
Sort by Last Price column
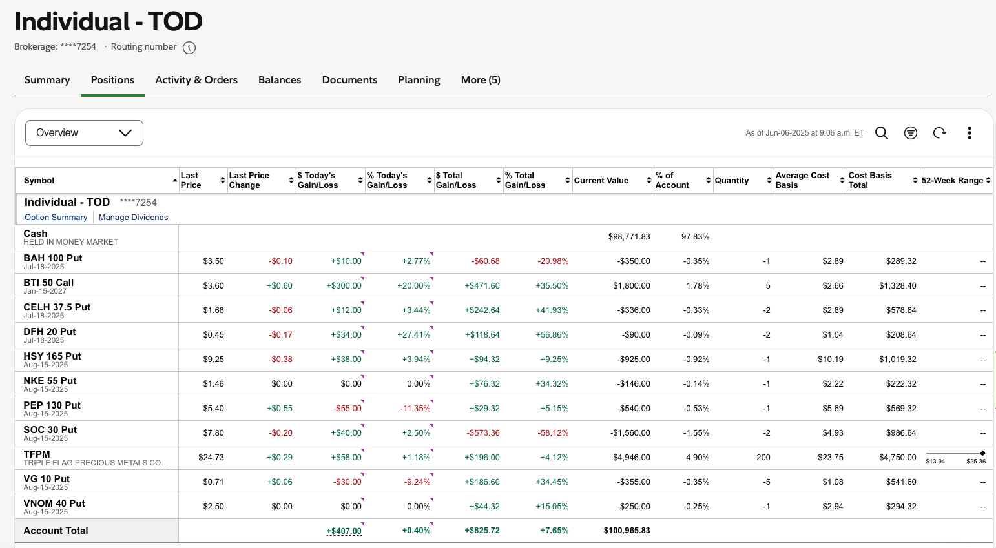click(x=223, y=181)
